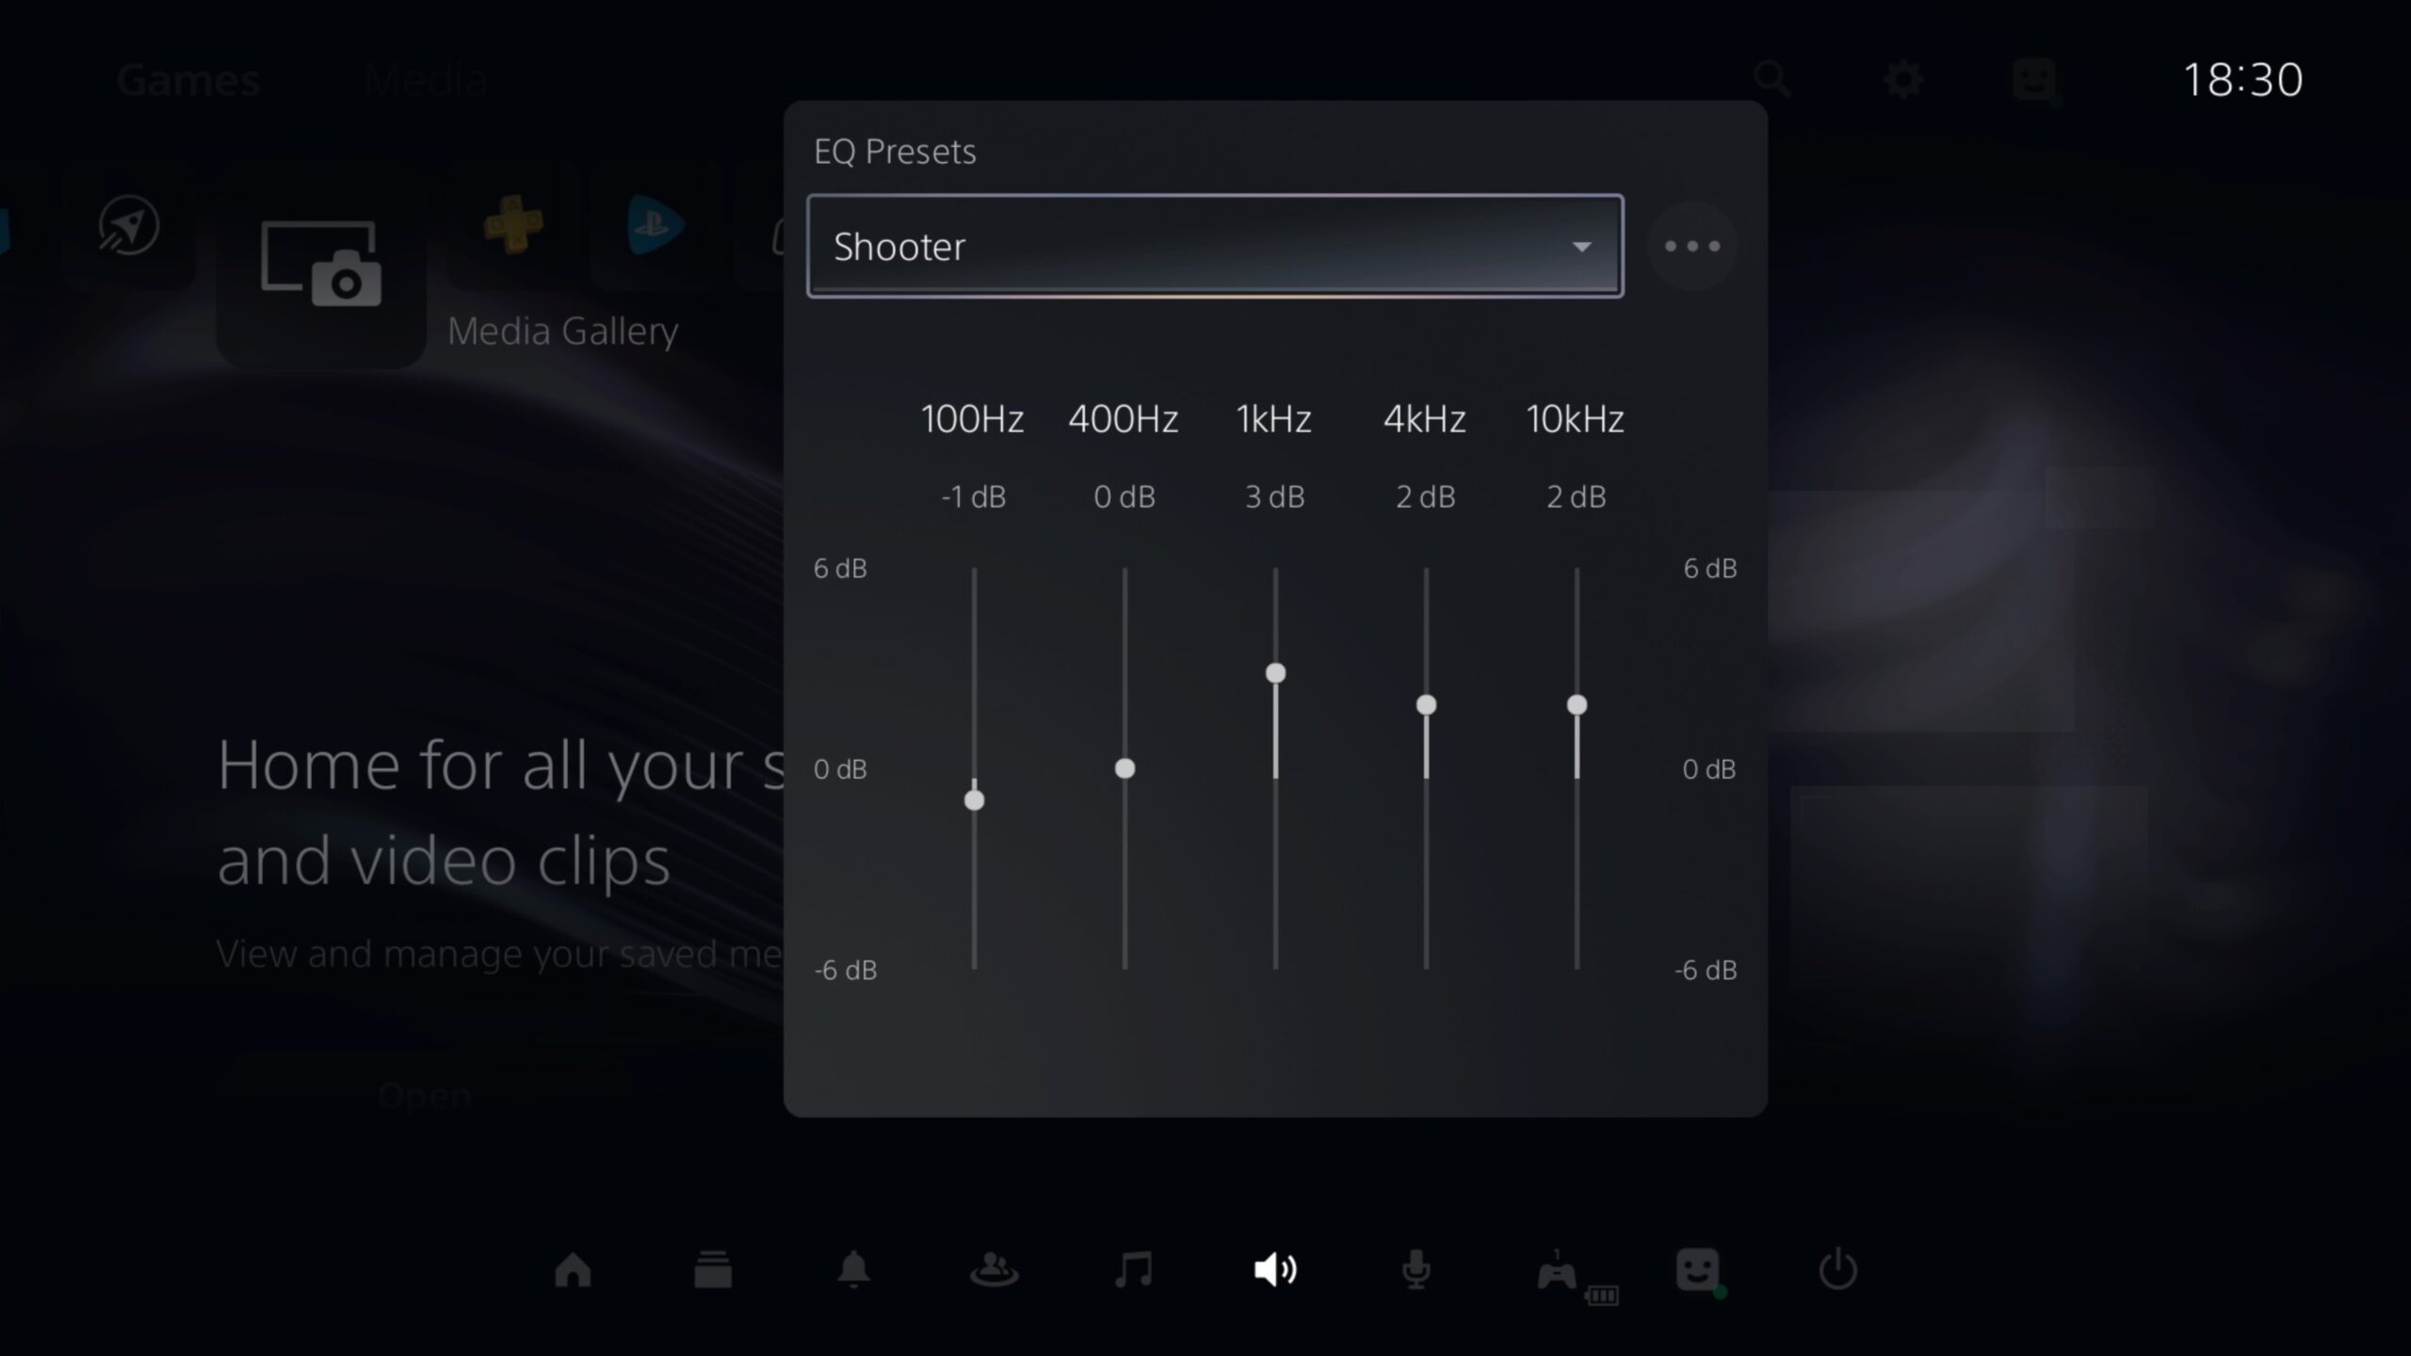Click the Notifications bell icon
Viewport: 2411px width, 1356px height.
point(852,1271)
